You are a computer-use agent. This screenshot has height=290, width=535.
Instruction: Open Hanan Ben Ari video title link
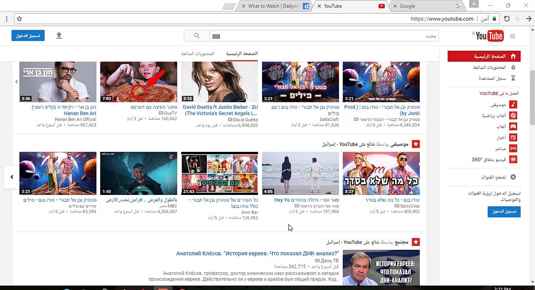(64, 110)
